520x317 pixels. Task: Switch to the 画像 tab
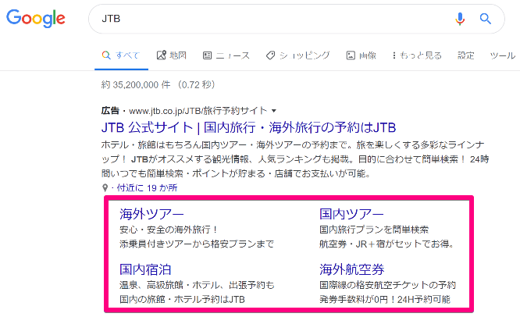point(361,55)
